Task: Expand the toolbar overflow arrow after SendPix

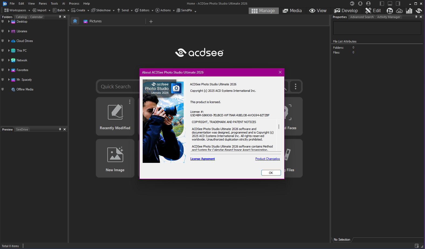Action: click(195, 11)
